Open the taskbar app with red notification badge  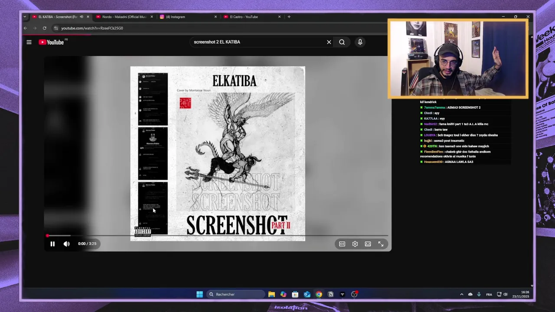[354, 294]
